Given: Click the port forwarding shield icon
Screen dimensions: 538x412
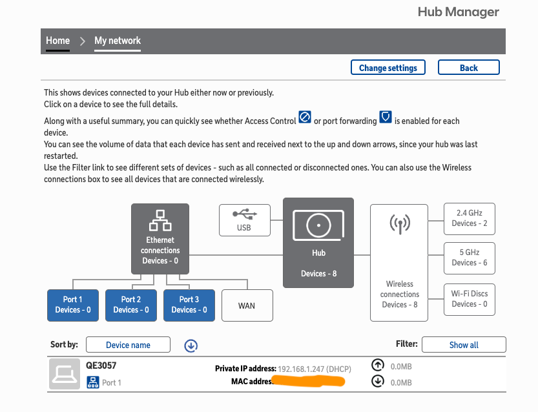Looking at the screenshot, I should tap(386, 118).
